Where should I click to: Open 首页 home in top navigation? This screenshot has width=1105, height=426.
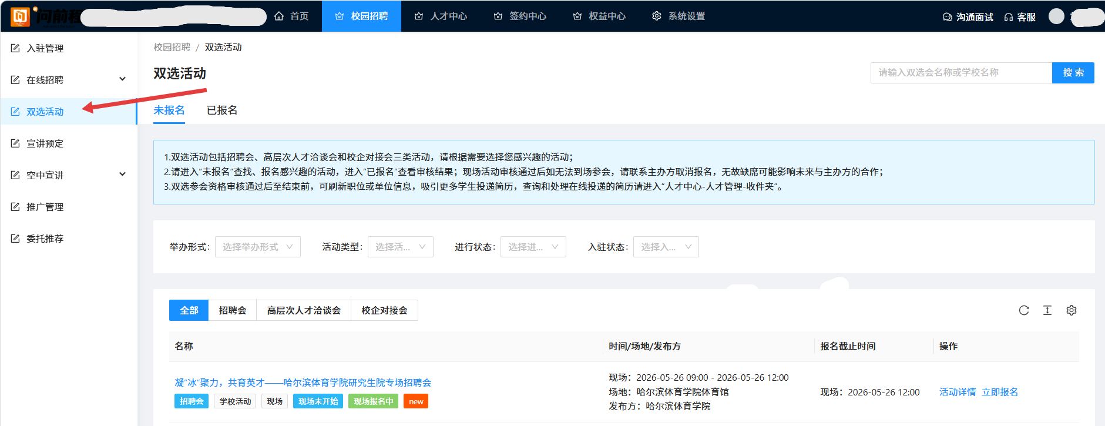[291, 16]
